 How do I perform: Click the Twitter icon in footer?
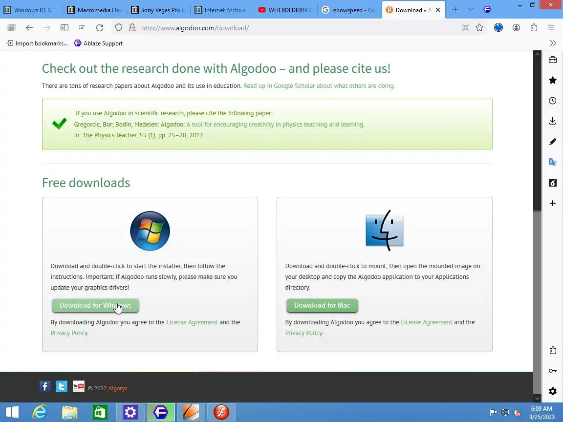pos(62,386)
